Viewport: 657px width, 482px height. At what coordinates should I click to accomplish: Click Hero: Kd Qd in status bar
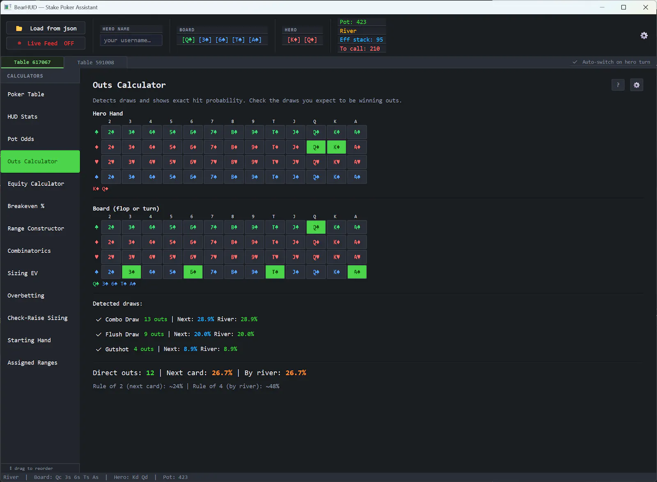[131, 477]
